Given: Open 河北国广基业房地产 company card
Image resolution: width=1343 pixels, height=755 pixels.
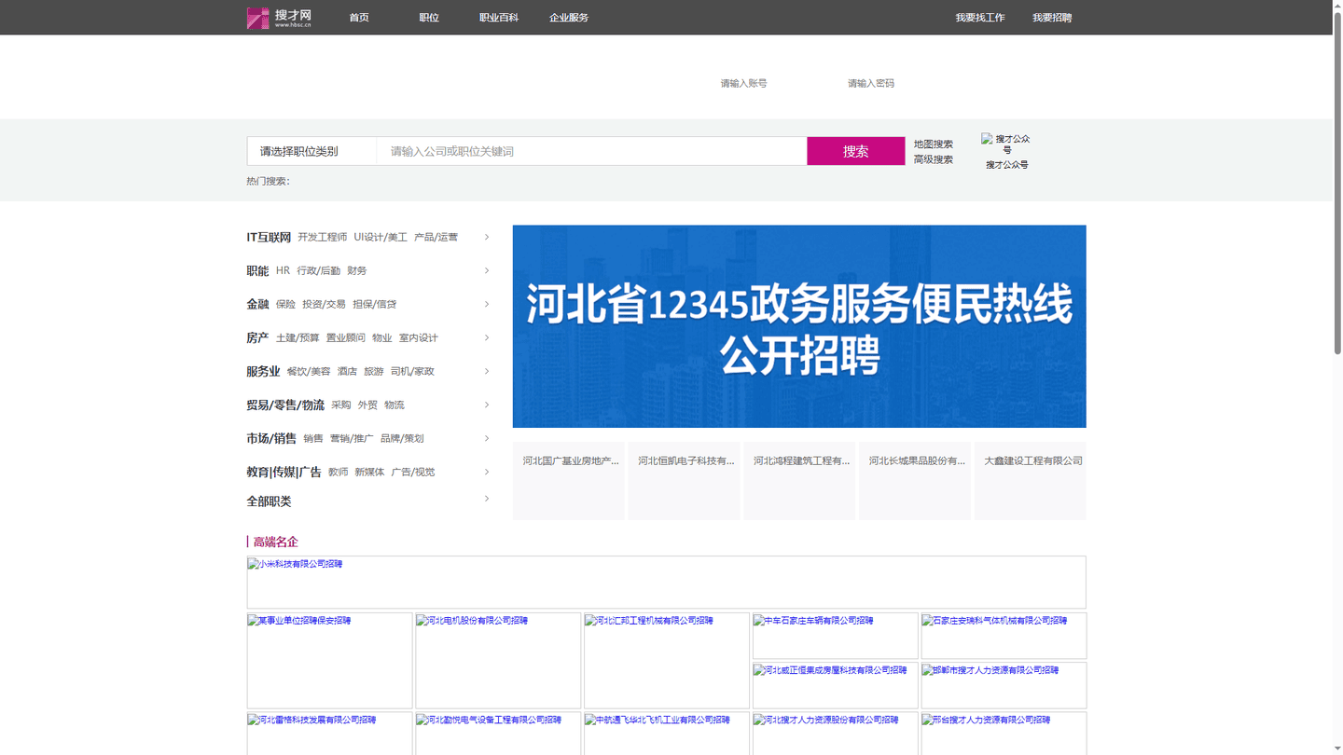Looking at the screenshot, I should (x=568, y=481).
